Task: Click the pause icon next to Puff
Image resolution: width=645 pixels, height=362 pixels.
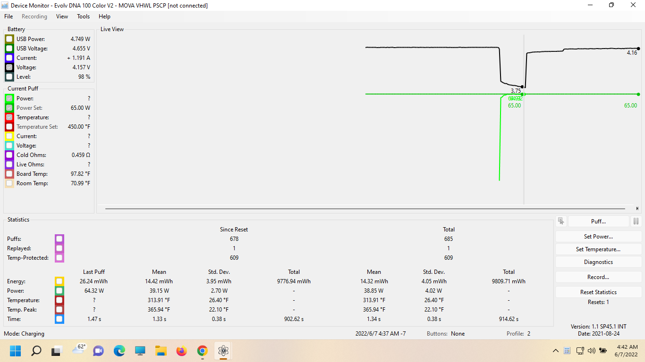Action: coord(636,221)
